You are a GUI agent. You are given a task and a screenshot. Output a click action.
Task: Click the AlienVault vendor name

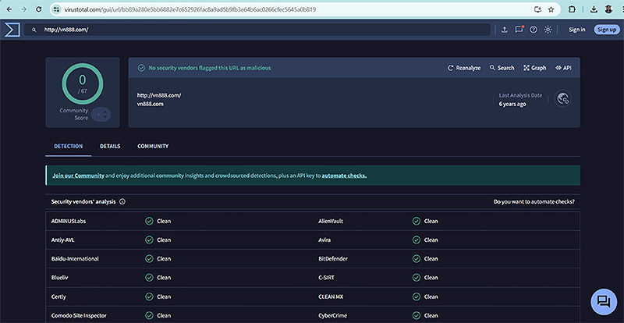pos(331,221)
